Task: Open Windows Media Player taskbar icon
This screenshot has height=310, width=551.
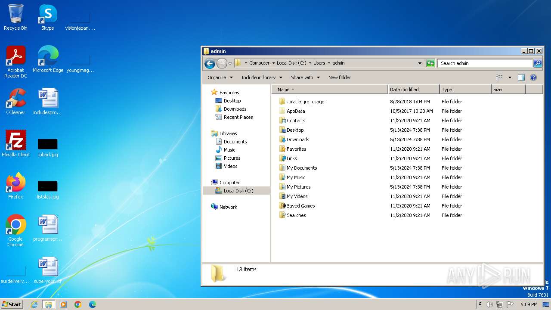Action: click(63, 304)
